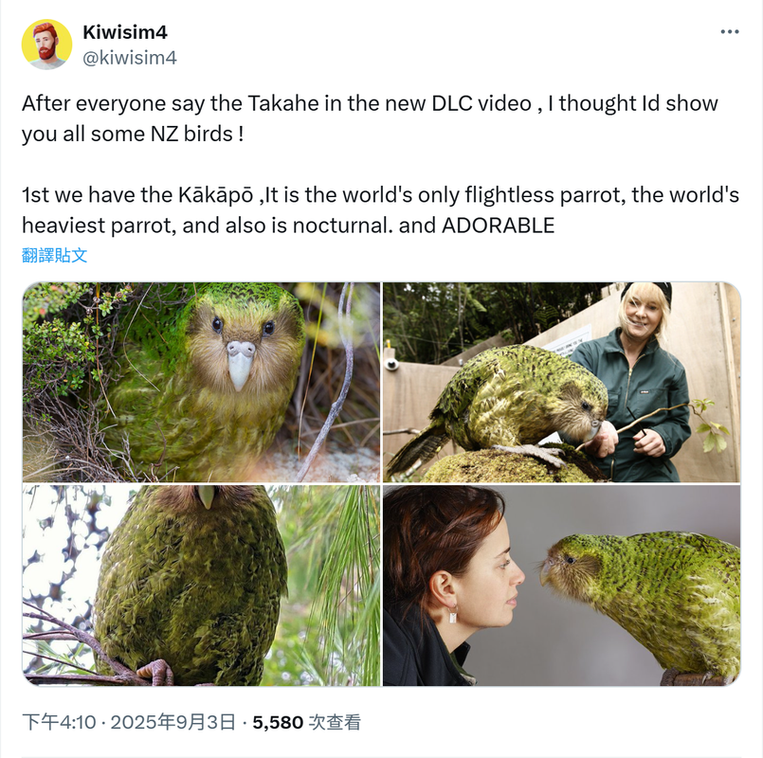Screen dimensions: 763x758
Task: Open the close-up Kākāpō face photo
Action: (x=201, y=382)
